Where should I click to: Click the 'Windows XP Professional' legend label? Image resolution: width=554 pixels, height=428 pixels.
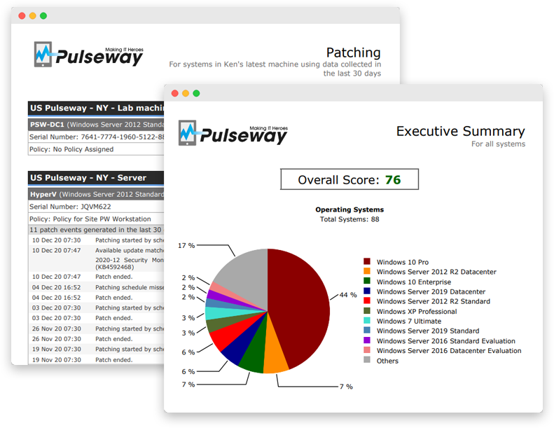pos(417,312)
